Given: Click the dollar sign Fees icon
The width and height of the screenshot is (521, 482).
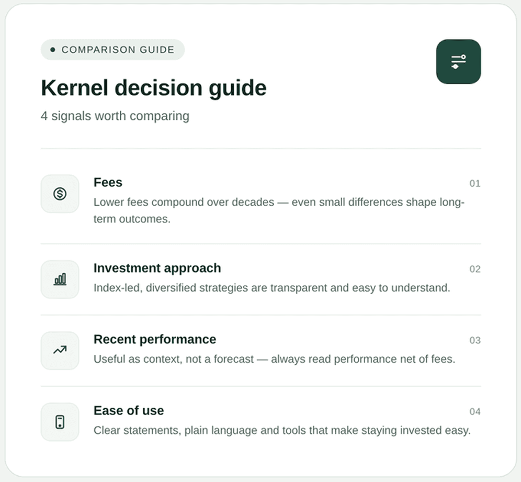Looking at the screenshot, I should point(60,194).
